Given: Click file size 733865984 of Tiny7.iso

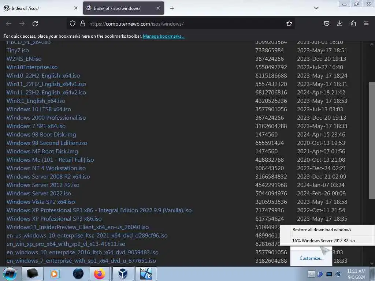Looking at the screenshot, I should pos(270,50).
